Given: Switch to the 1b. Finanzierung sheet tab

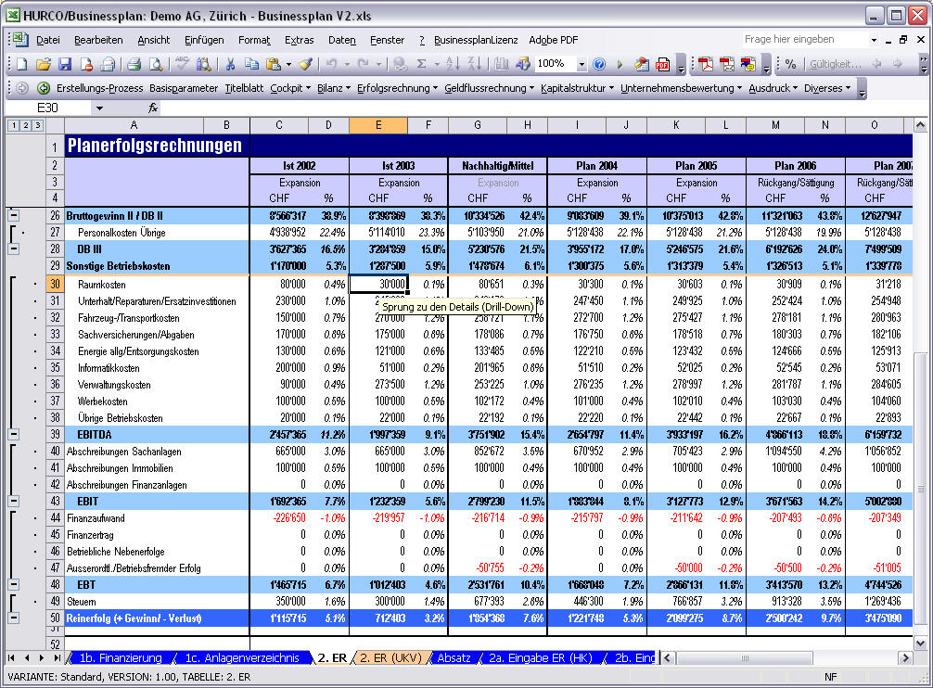Looking at the screenshot, I should (121, 657).
